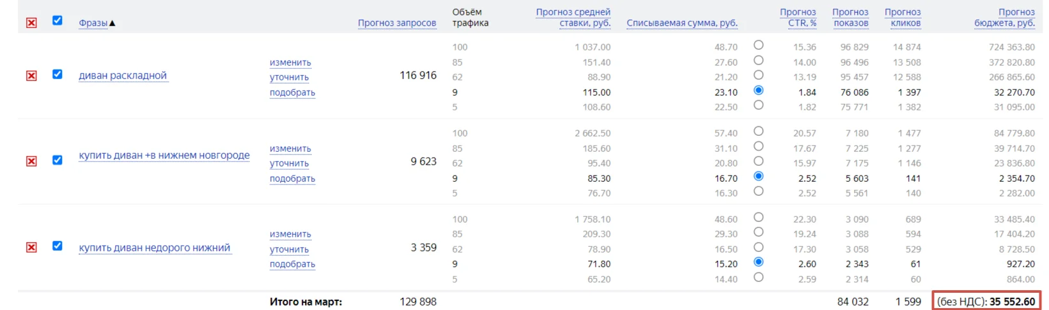The image size is (1049, 310).
Task: Click total budget 35 552.60 box
Action: coord(986,301)
